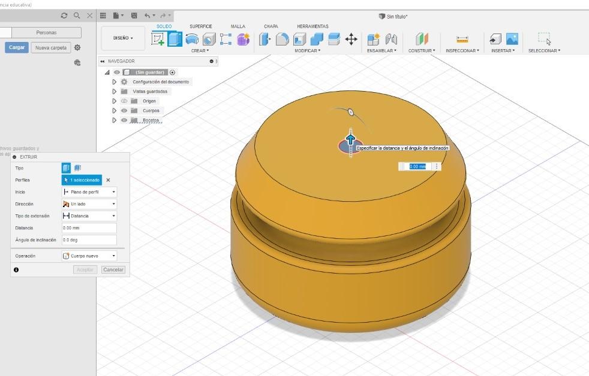Select the Split Face tool
589x376 pixels.
pyautogui.click(x=333, y=39)
